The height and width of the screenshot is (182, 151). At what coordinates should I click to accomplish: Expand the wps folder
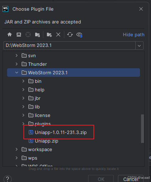tap(17, 158)
